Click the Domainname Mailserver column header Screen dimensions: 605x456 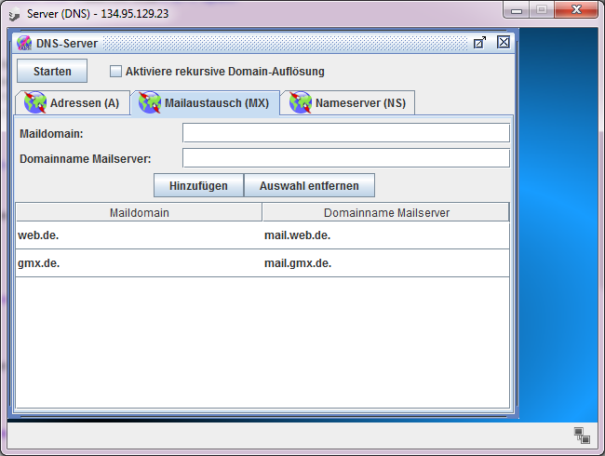[x=386, y=212]
